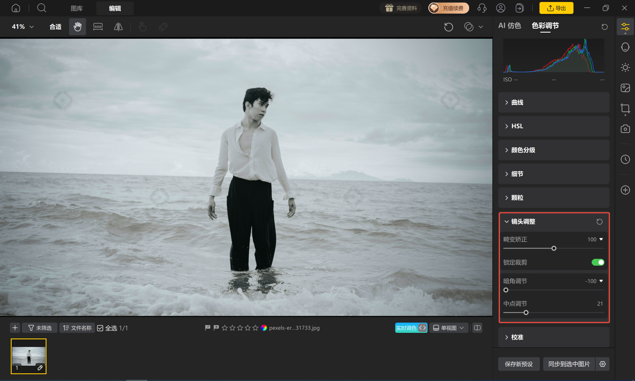Toggle the 实时调色 button
Image resolution: width=635 pixels, height=381 pixels.
(411, 328)
